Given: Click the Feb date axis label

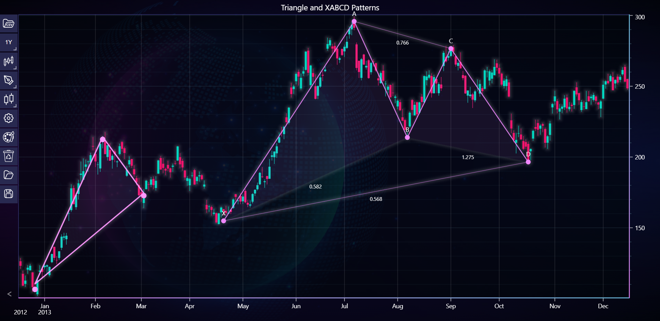Looking at the screenshot, I should point(95,306).
